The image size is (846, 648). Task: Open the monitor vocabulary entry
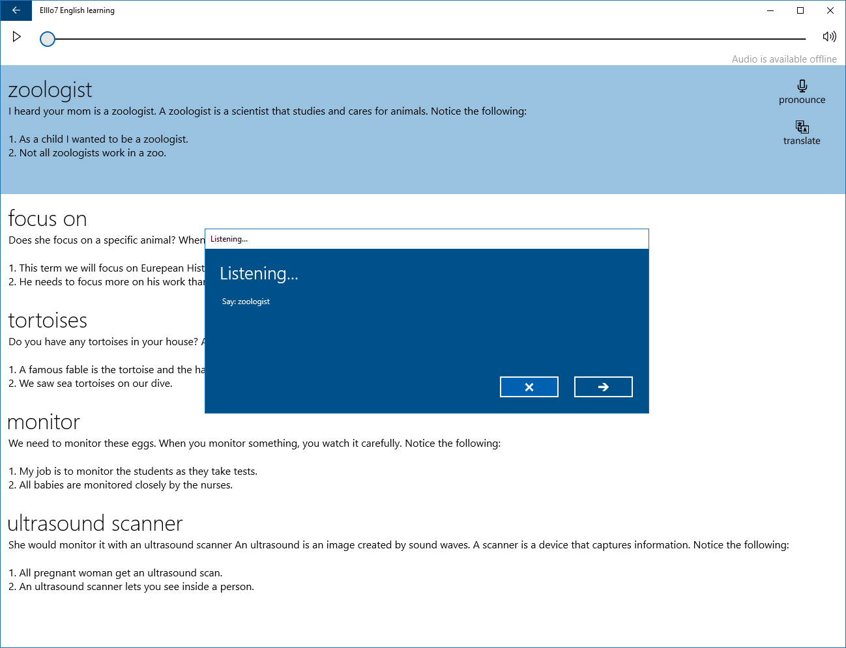pos(43,422)
